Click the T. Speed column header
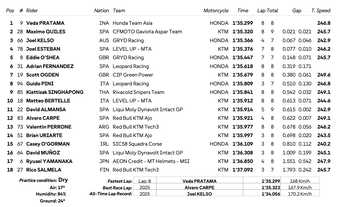 tap(321, 11)
